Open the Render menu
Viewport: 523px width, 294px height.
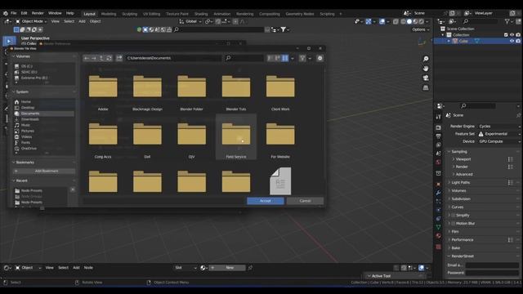point(38,13)
